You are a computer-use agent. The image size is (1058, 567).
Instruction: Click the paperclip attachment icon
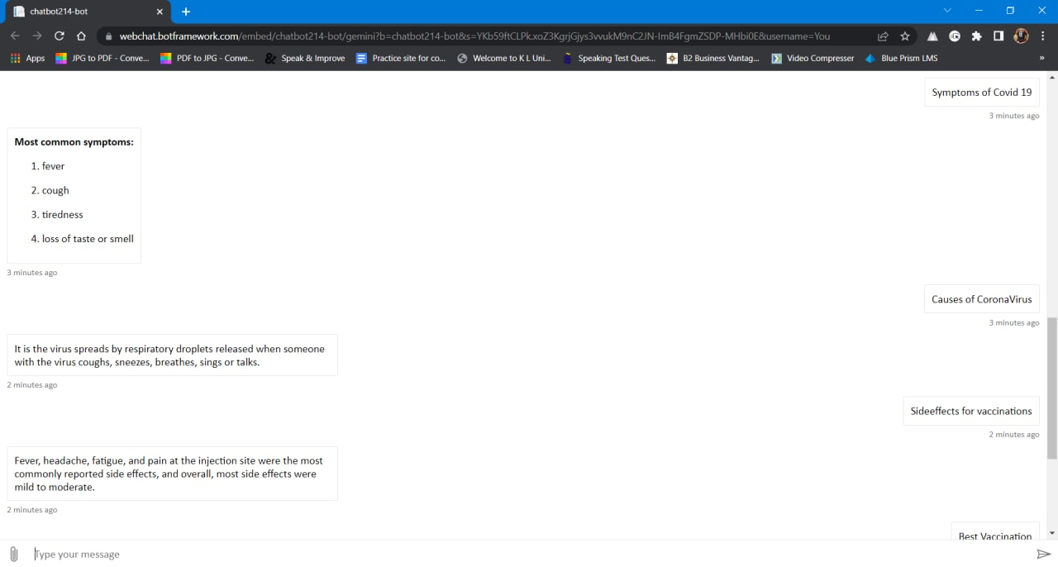(x=13, y=554)
